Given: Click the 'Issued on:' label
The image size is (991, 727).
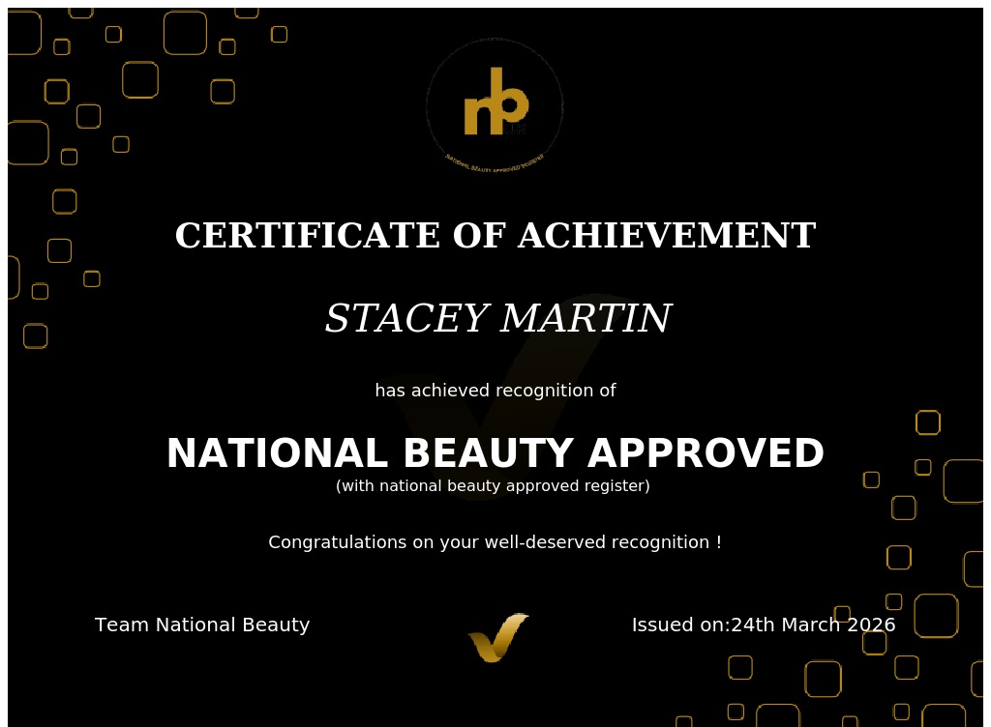Looking at the screenshot, I should [x=679, y=625].
